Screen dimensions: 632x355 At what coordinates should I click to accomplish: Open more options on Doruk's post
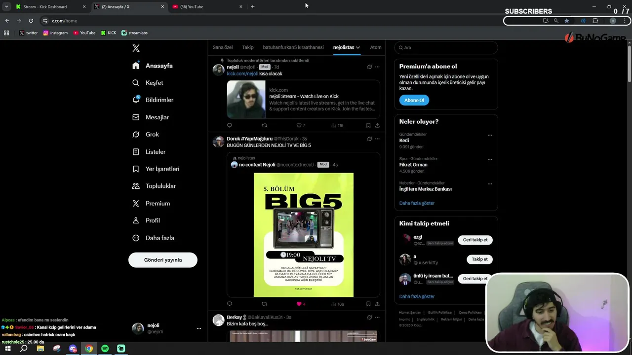377,139
